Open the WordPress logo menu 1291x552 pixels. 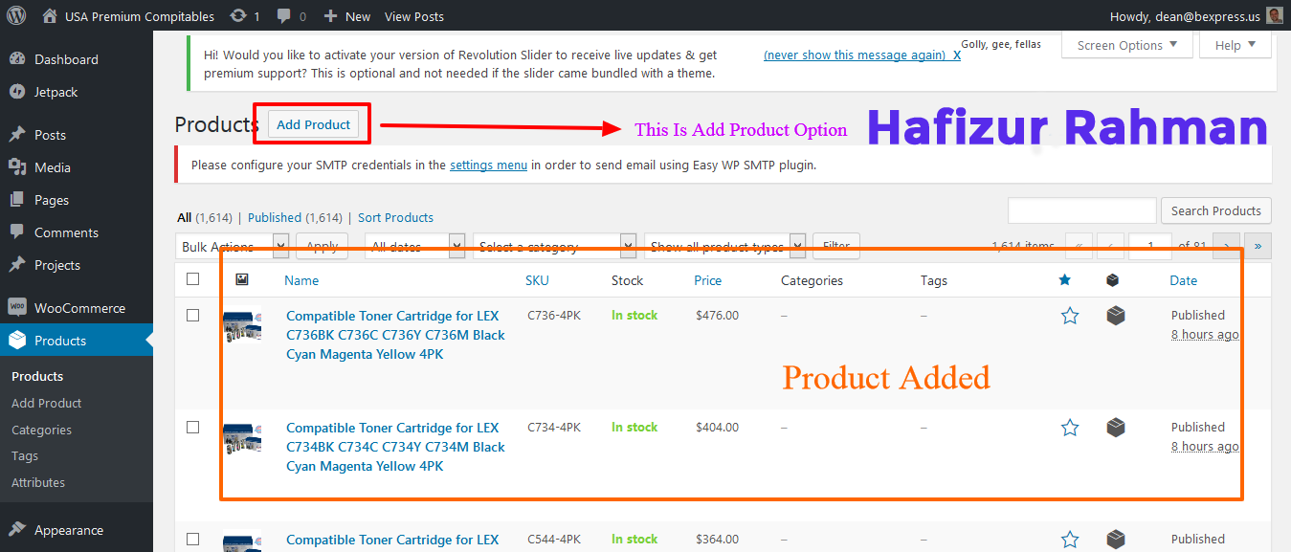16,16
